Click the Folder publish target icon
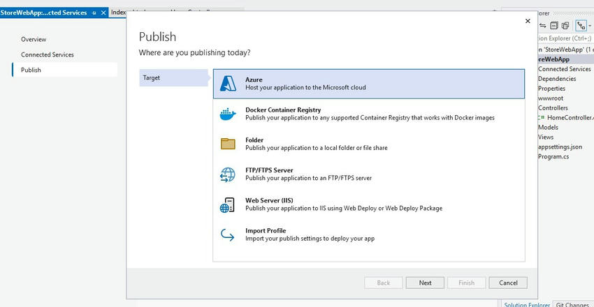 point(229,144)
